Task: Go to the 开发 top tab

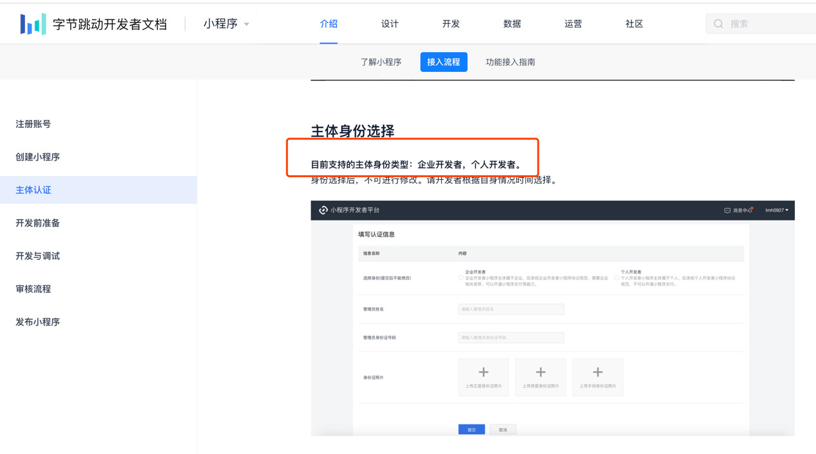Action: tap(451, 24)
